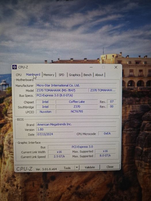Close CPU-Z with the X icon
Viewport: 151px width, 201px height.
point(116,67)
